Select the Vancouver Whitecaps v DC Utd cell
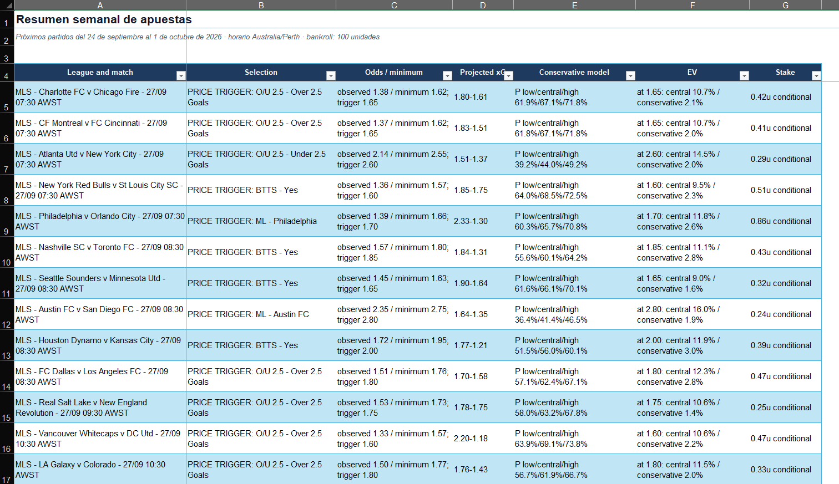This screenshot has height=484, width=839. point(100,439)
